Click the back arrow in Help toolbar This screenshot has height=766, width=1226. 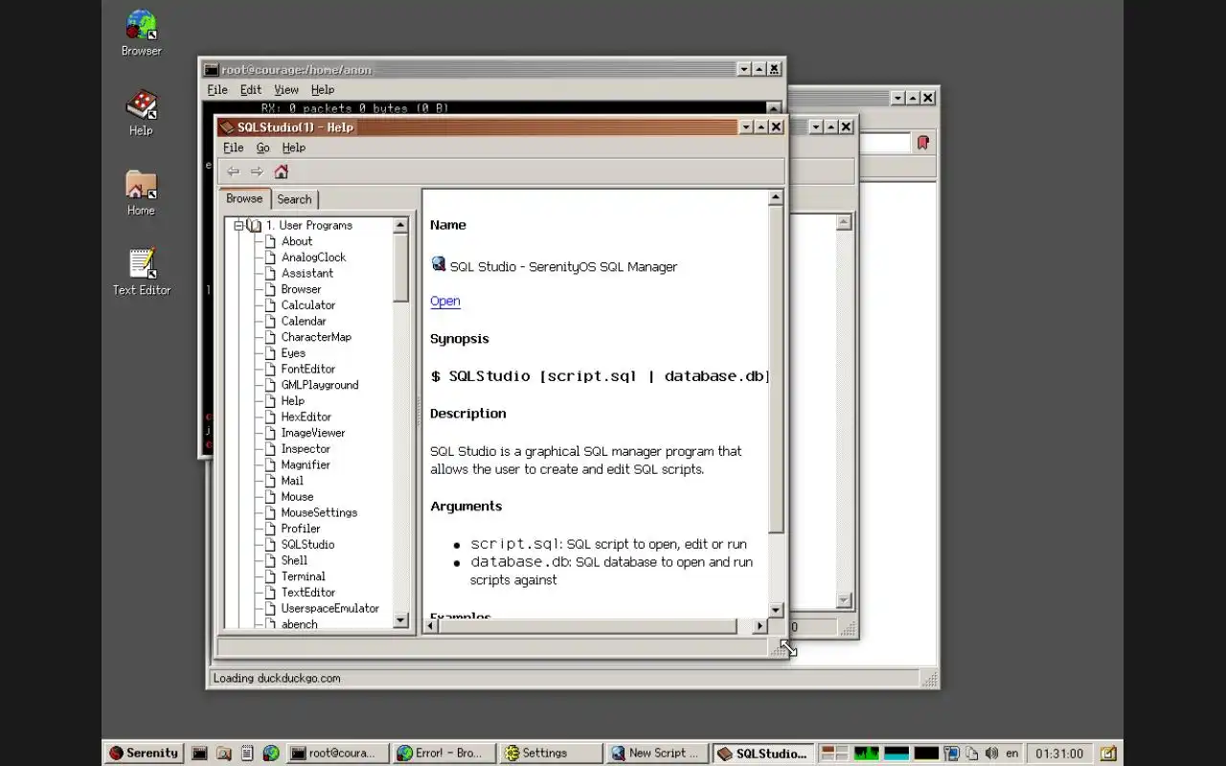coord(233,171)
